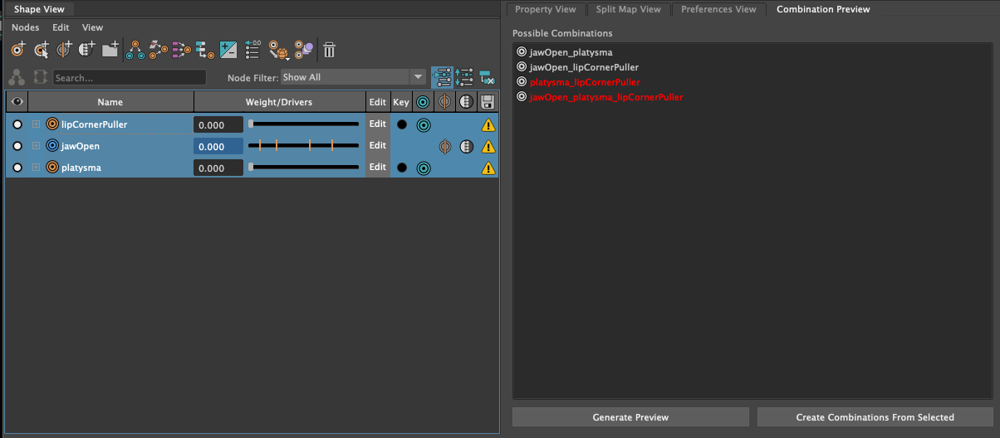
Task: Click the create shape from selection icon
Action: pos(42,50)
